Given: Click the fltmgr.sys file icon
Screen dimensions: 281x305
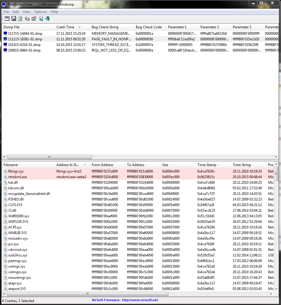Looking at the screenshot, I should pos(5,171).
